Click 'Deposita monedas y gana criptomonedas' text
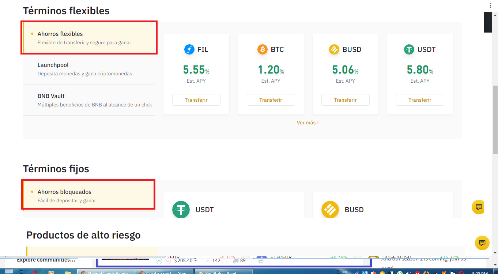The image size is (498, 274). [85, 74]
